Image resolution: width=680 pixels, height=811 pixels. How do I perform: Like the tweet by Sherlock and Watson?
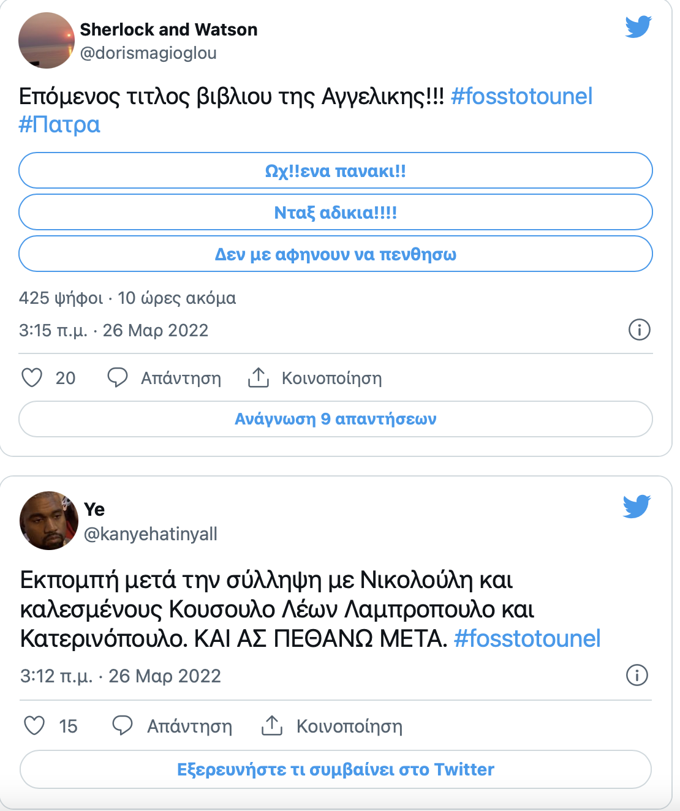pos(34,378)
